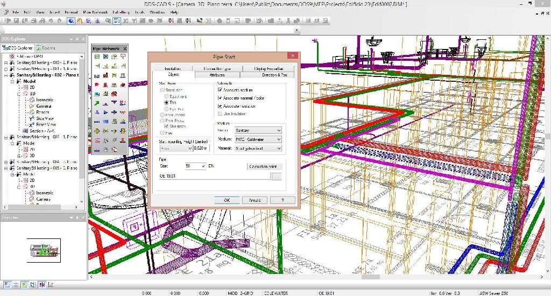
Task: Open the Medium PWC Coldwater dropdown
Action: pos(258,139)
